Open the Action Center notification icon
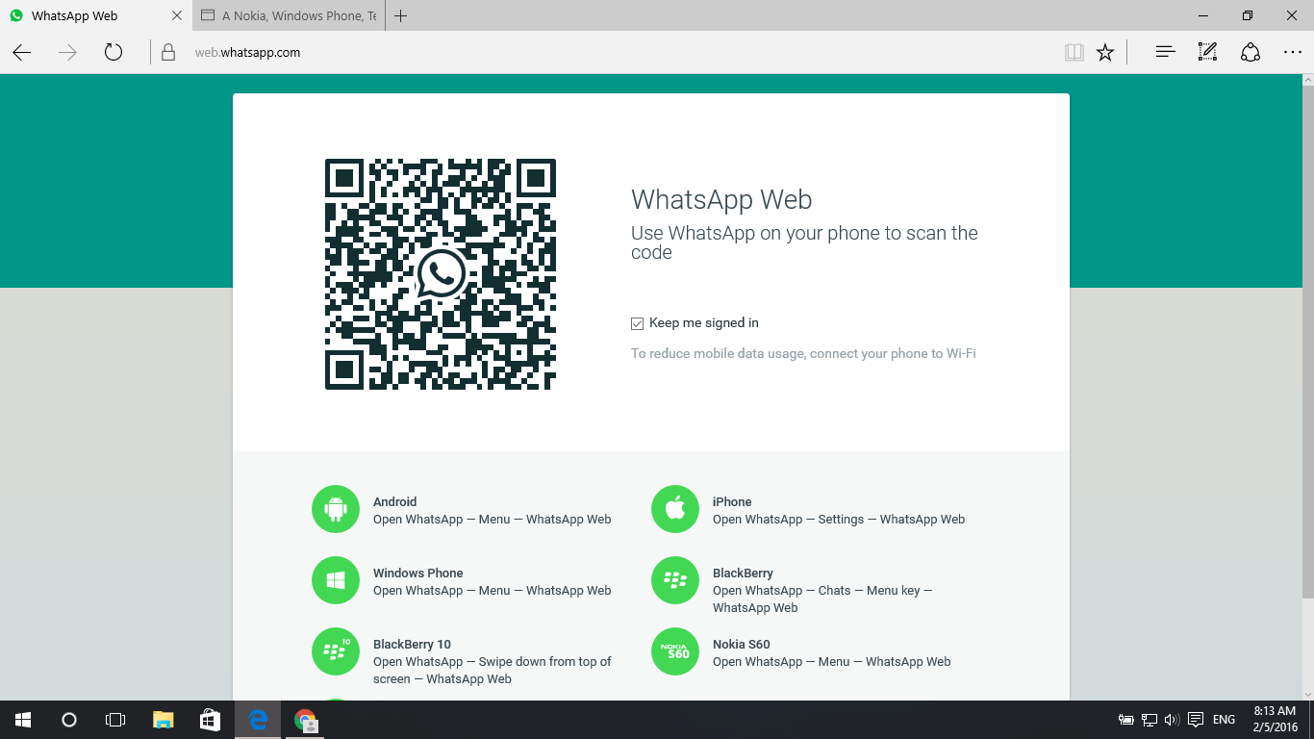The height and width of the screenshot is (739, 1314). 1196,720
